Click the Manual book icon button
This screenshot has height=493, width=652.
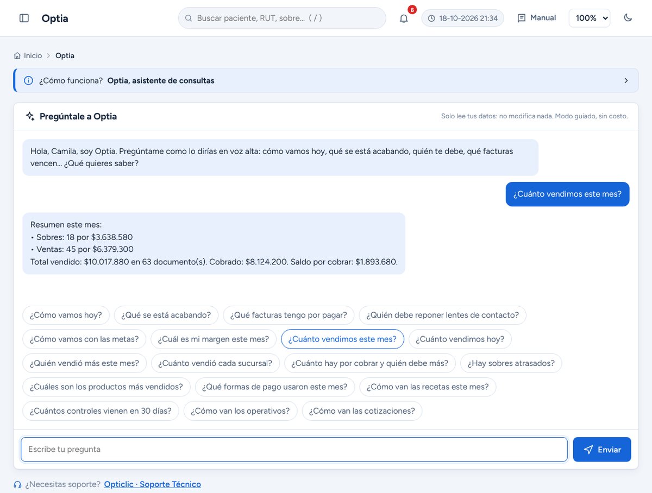tap(537, 18)
